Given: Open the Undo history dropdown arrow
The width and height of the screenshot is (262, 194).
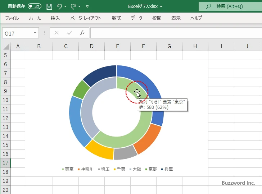Looking at the screenshot, I should click(x=66, y=6).
